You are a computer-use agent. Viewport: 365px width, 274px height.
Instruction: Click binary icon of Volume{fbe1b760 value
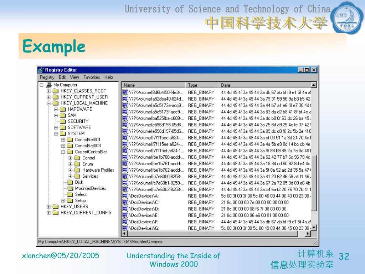(125, 157)
